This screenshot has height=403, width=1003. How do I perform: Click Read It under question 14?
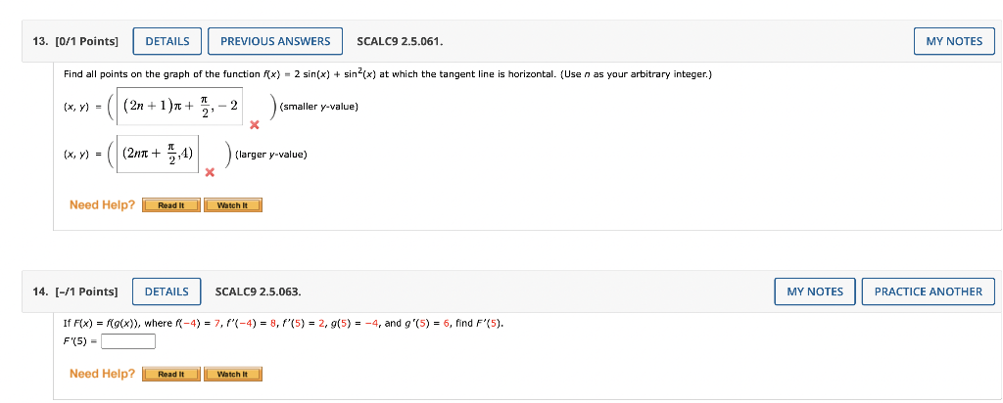170,374
